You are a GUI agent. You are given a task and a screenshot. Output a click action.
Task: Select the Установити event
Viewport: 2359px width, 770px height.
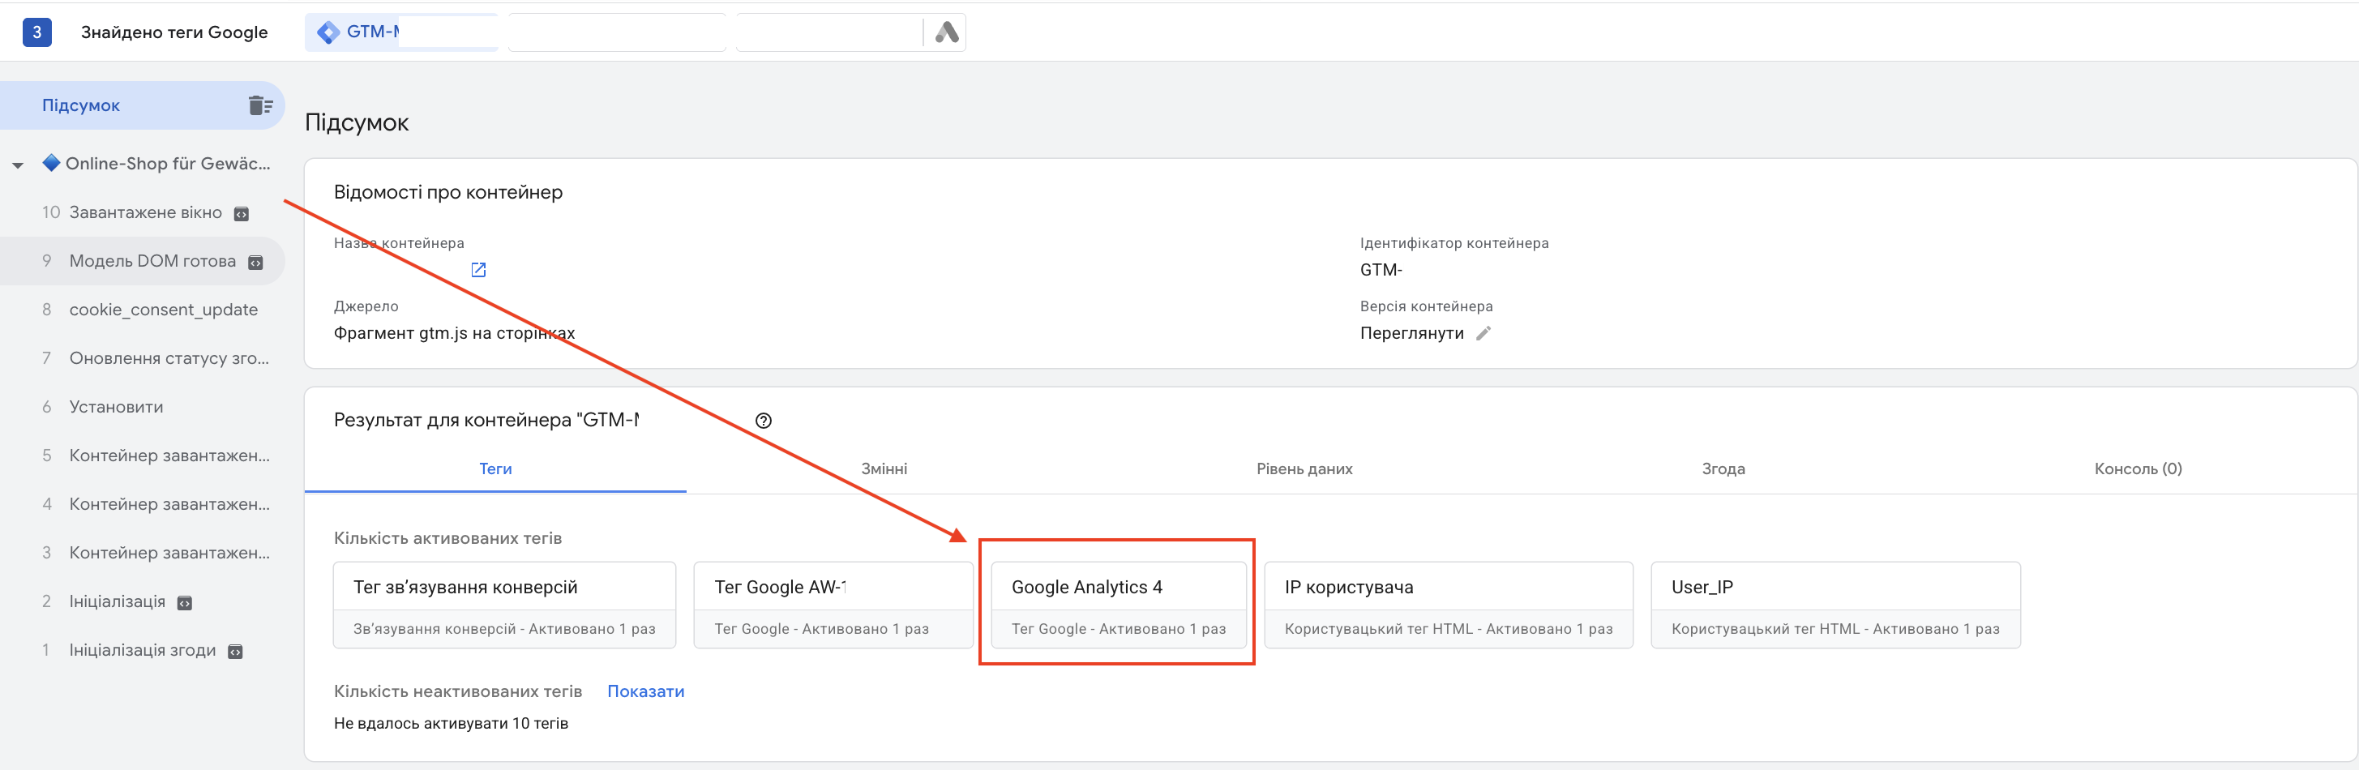tap(116, 407)
